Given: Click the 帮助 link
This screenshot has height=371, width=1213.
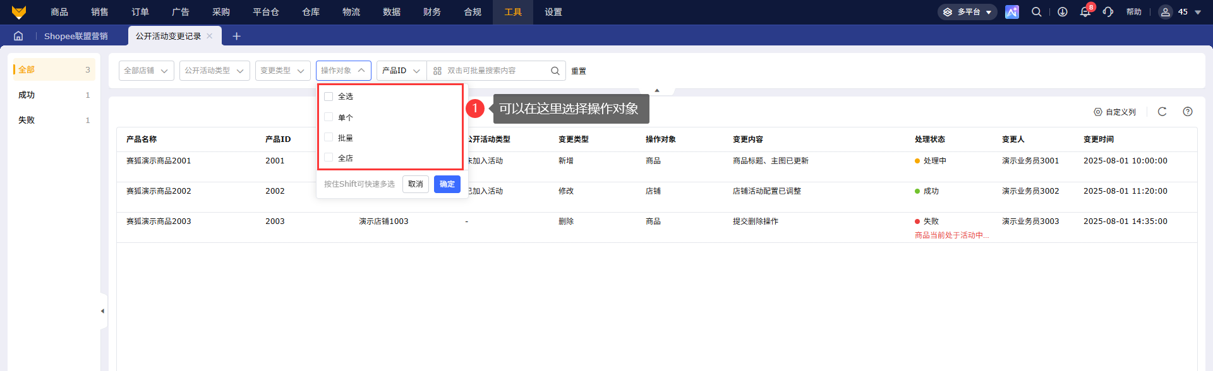Looking at the screenshot, I should (1134, 12).
